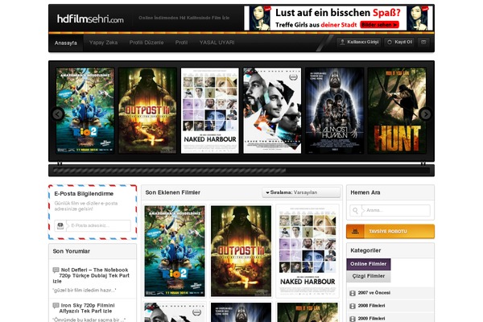Screen dimensions: 483x322
Task: Click the carousel progress bar
Action: pyautogui.click(x=242, y=171)
